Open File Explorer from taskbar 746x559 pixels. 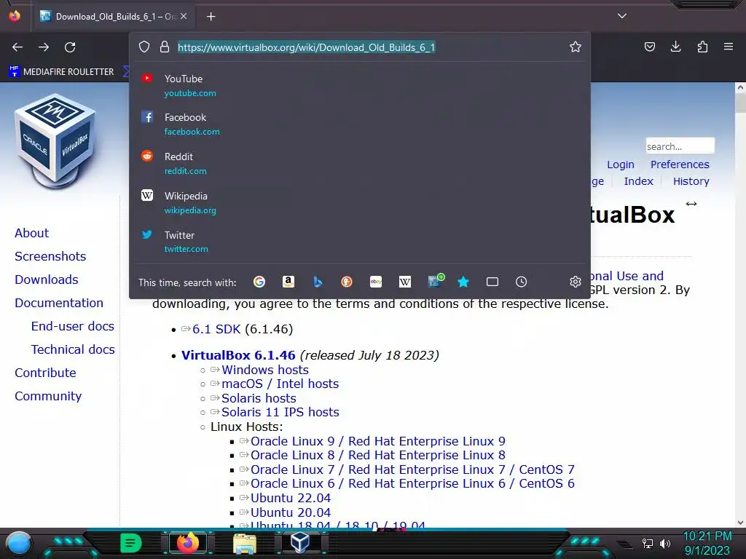coord(245,543)
